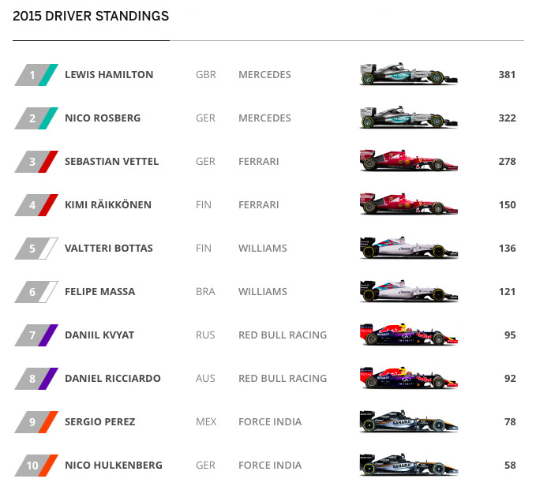Click Lewis Hamilton's Mercedes car image
This screenshot has height=490, width=536.
tap(408, 75)
